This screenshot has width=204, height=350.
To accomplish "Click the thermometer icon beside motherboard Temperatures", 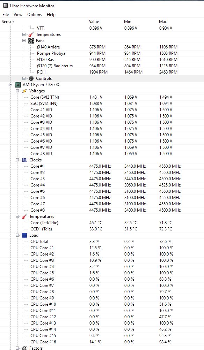I will 31,35.
